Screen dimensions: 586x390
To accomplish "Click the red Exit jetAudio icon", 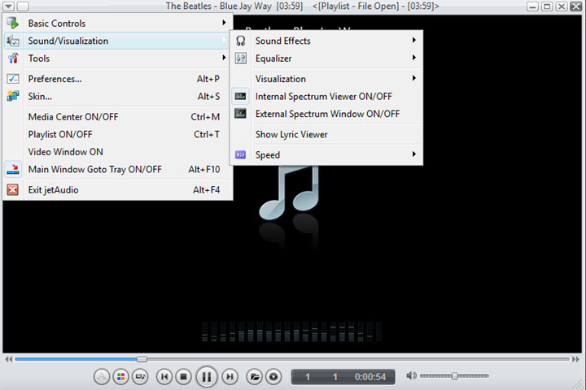I will (x=13, y=189).
